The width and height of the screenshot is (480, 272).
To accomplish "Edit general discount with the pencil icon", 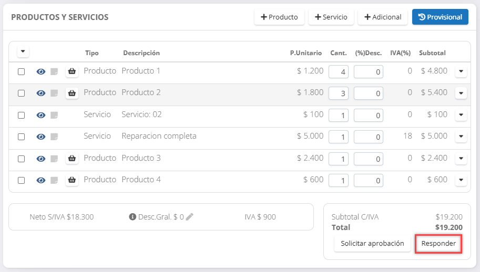I will pyautogui.click(x=190, y=217).
